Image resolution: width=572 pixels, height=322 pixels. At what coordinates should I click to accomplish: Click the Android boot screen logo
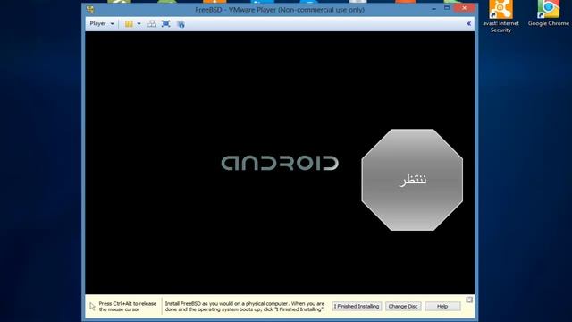coord(280,163)
